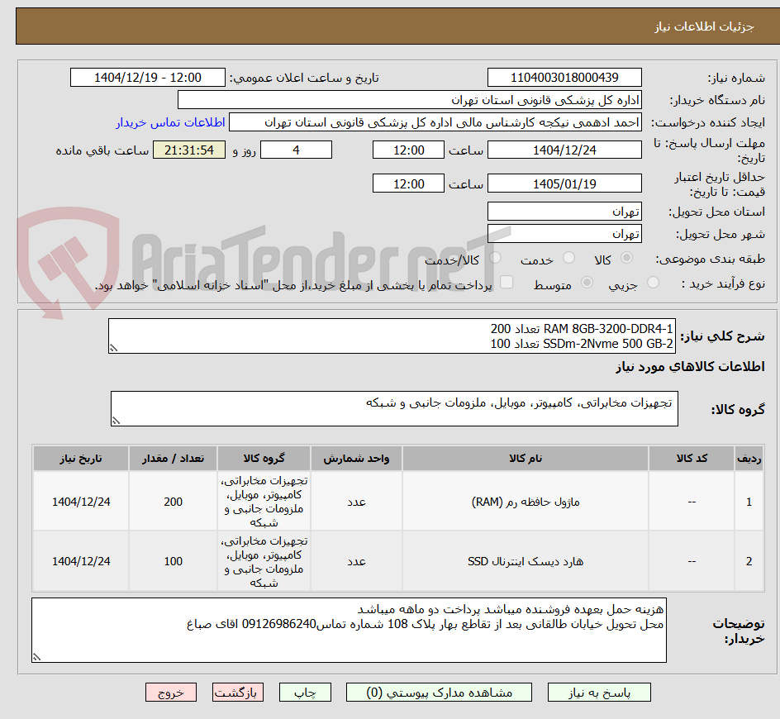Click the response deadline date 1404/12/24 field

coord(564,150)
